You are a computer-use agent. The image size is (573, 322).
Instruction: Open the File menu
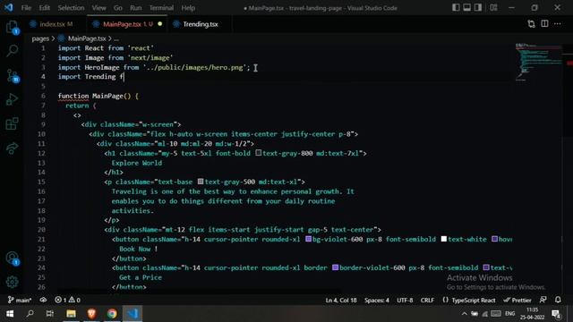tap(26, 8)
